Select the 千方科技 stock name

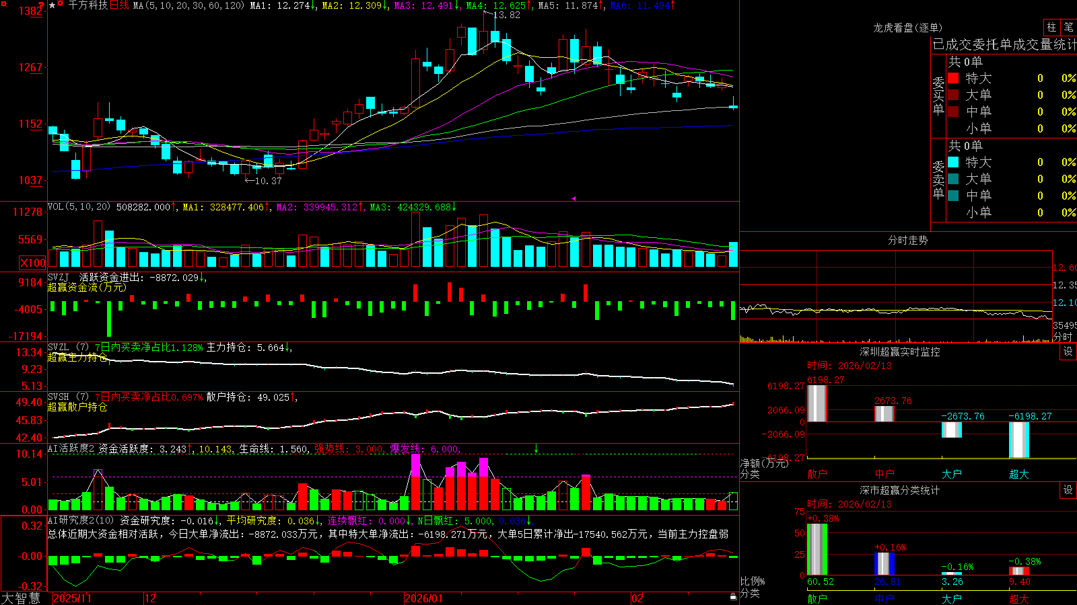coord(88,5)
